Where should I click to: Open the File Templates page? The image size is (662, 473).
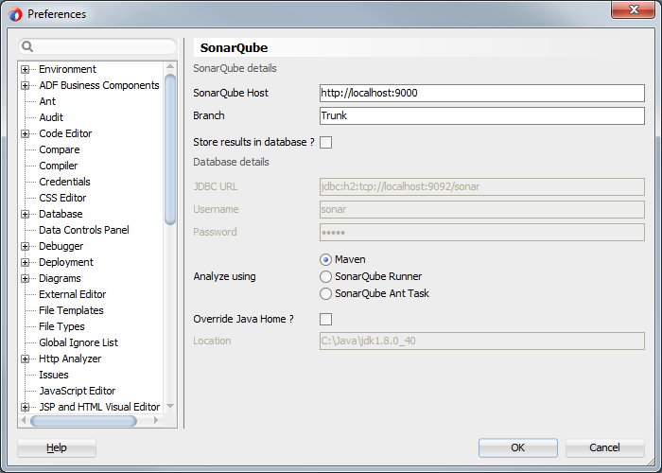(71, 310)
